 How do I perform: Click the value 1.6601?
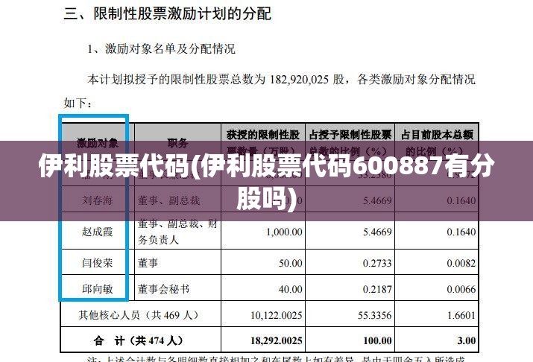point(461,316)
